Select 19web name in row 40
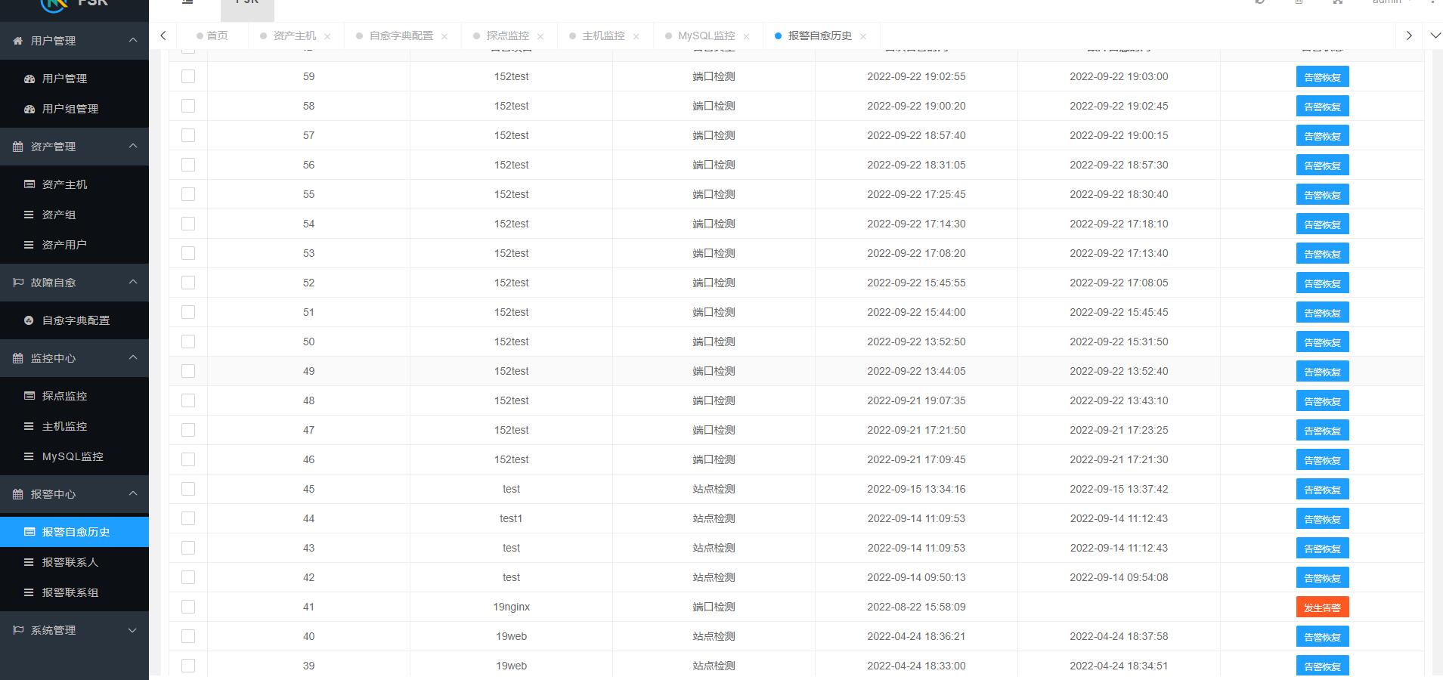1443x680 pixels. tap(512, 636)
